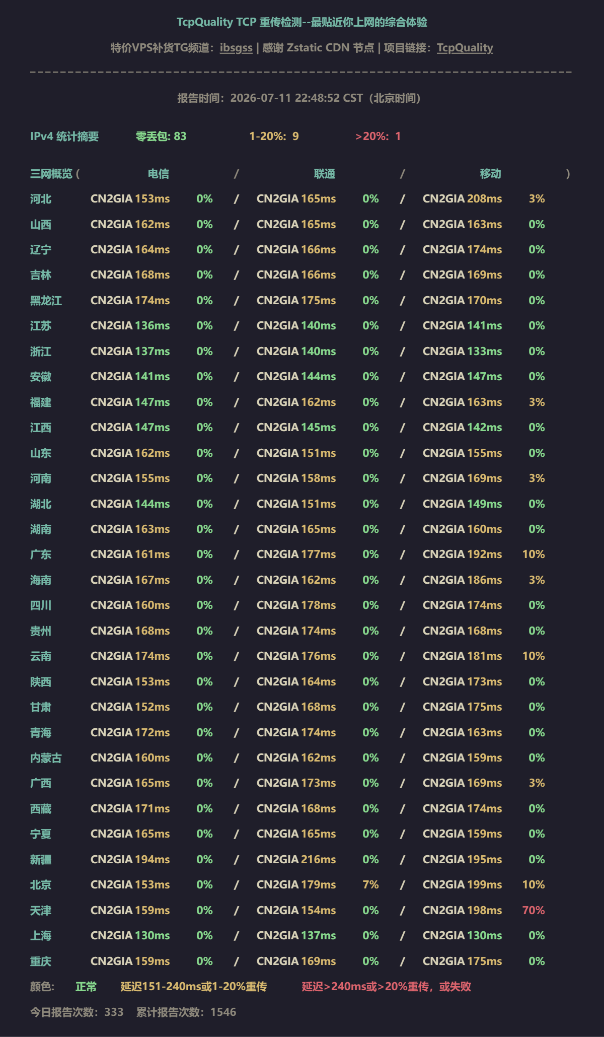Click the 移动 column header
This screenshot has width=604, height=1037.
(x=491, y=174)
